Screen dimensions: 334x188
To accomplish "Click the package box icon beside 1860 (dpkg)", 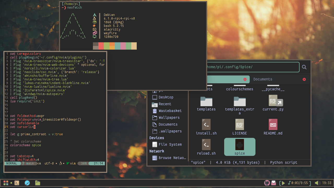I will click(x=95, y=22).
